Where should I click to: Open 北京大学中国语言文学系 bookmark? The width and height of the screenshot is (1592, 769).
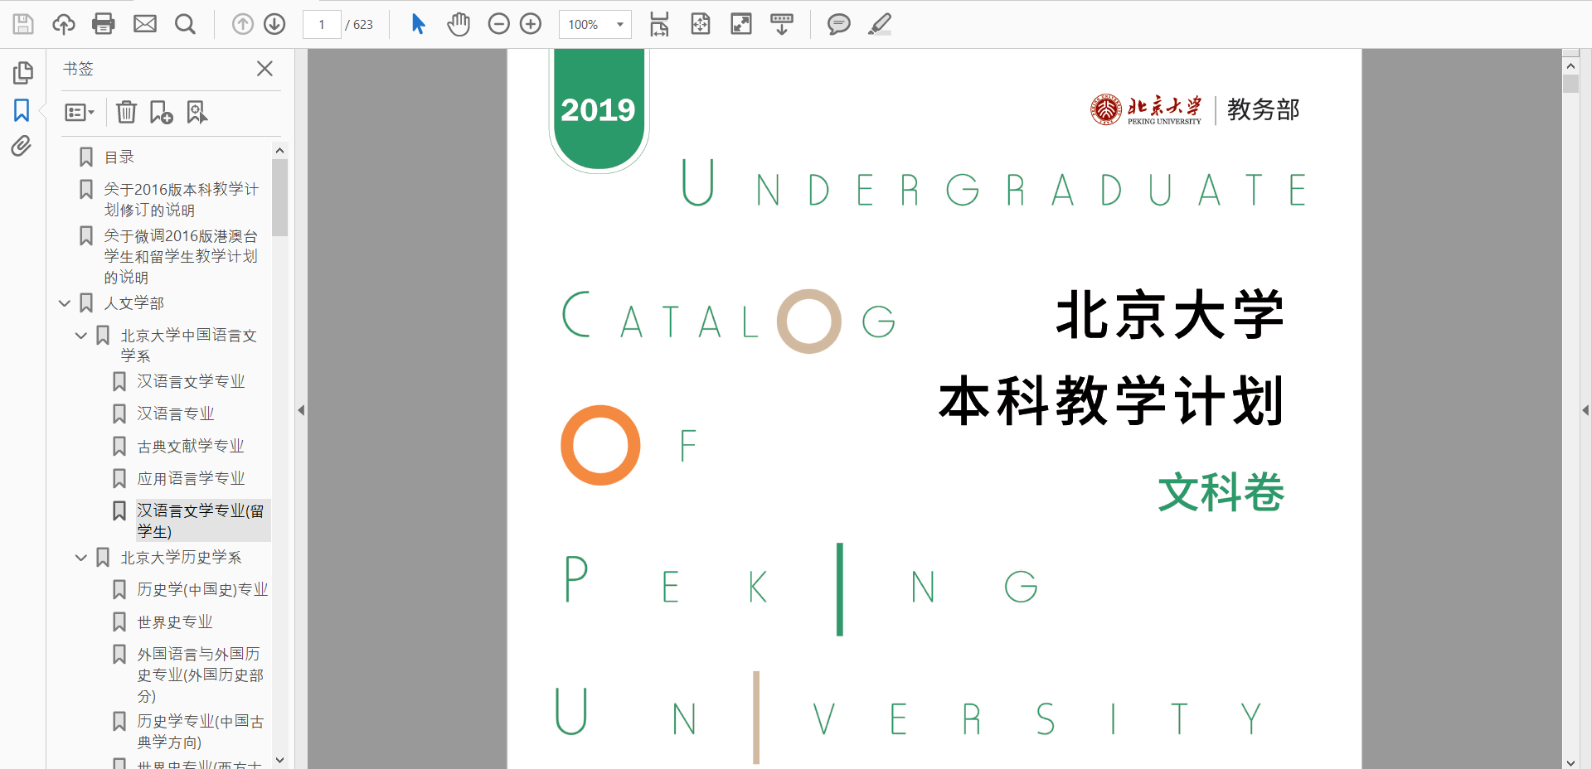click(188, 346)
